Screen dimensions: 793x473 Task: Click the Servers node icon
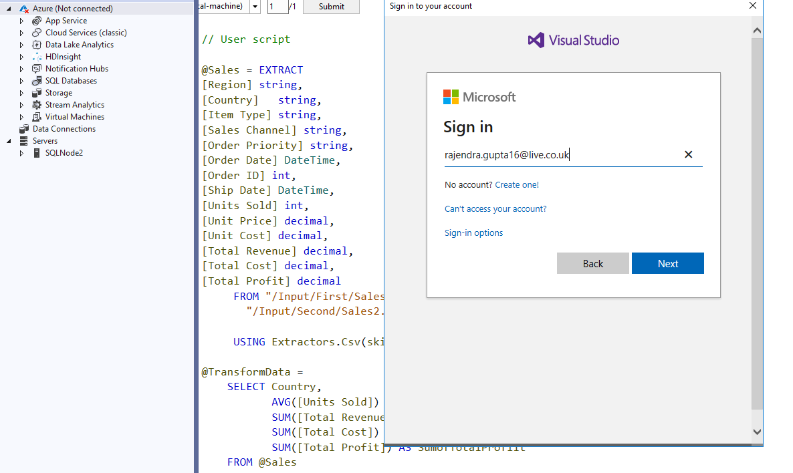tap(24, 141)
